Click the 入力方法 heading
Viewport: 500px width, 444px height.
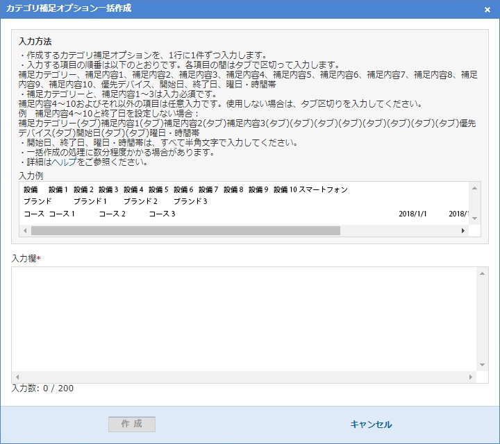35,42
